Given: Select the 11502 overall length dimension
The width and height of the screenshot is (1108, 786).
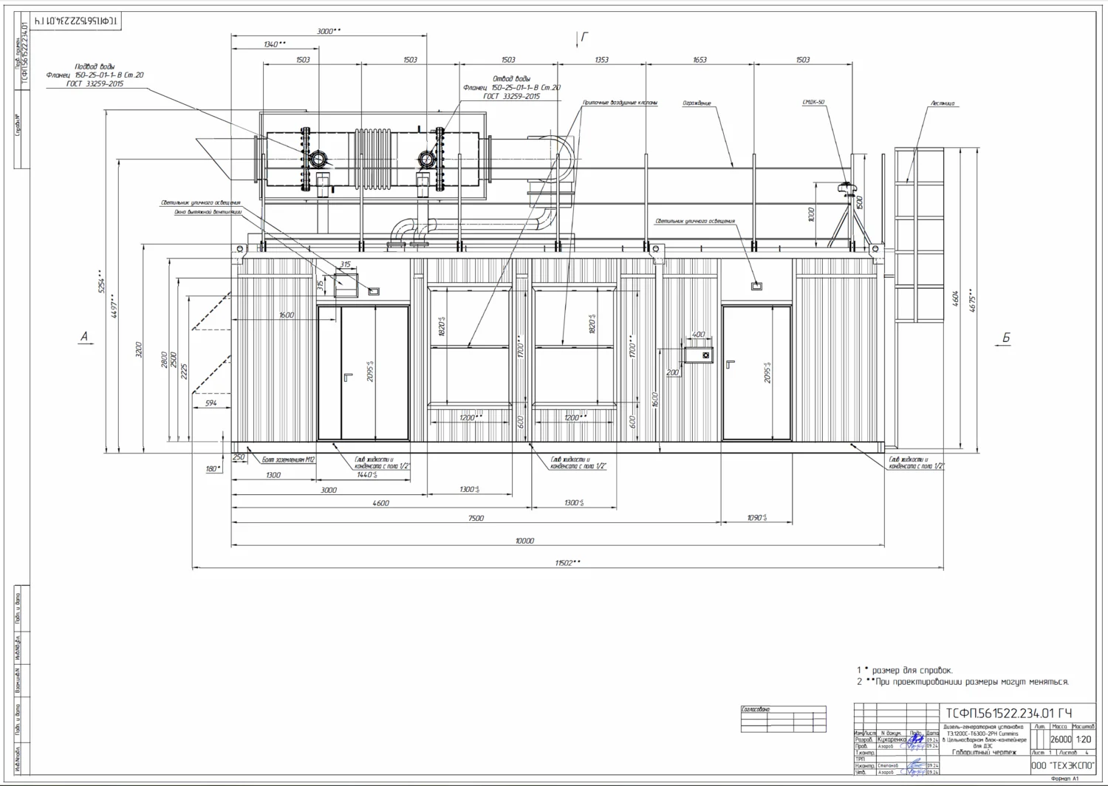Looking at the screenshot, I should [x=567, y=563].
